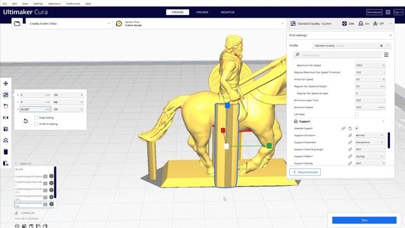Enable the Snap Scaling checkbox

coord(36,118)
